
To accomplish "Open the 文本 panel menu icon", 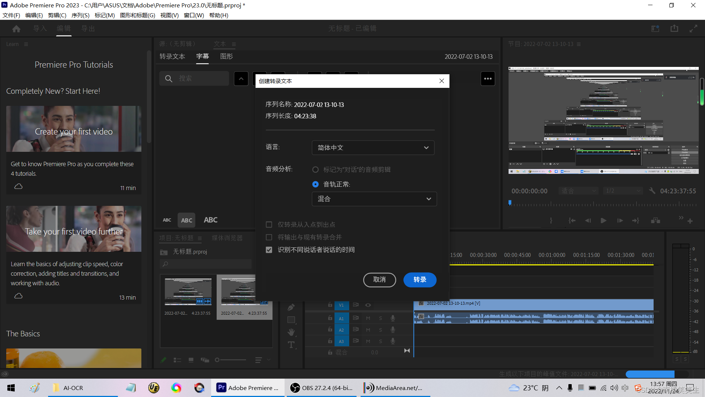I will (234, 44).
